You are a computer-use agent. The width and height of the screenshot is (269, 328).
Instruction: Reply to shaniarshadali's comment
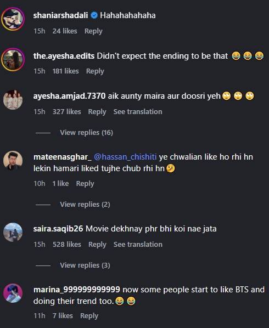pyautogui.click(x=93, y=31)
